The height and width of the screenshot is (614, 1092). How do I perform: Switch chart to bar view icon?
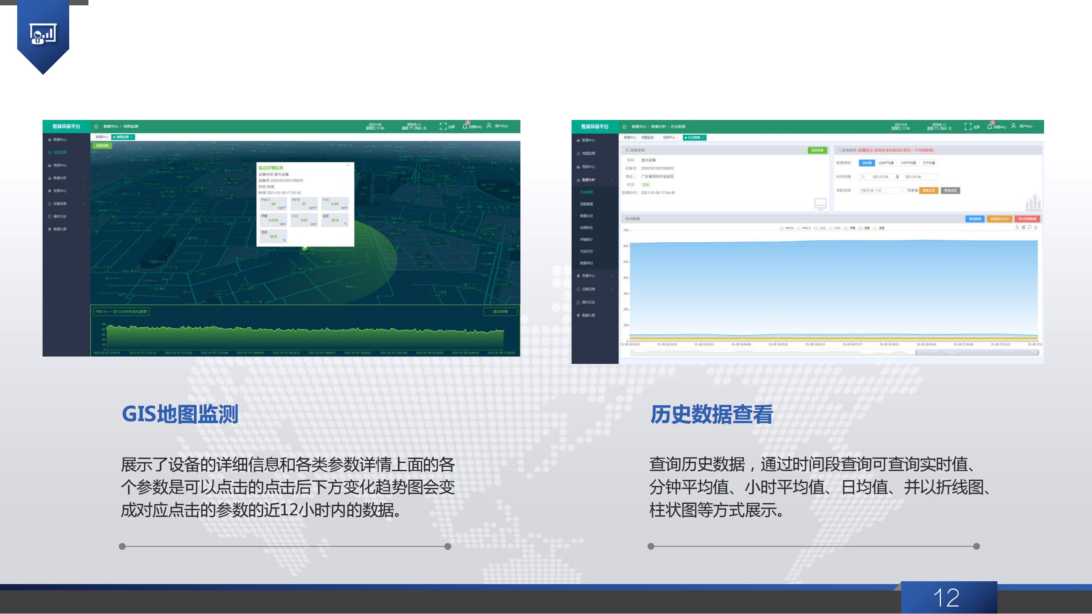1023,227
